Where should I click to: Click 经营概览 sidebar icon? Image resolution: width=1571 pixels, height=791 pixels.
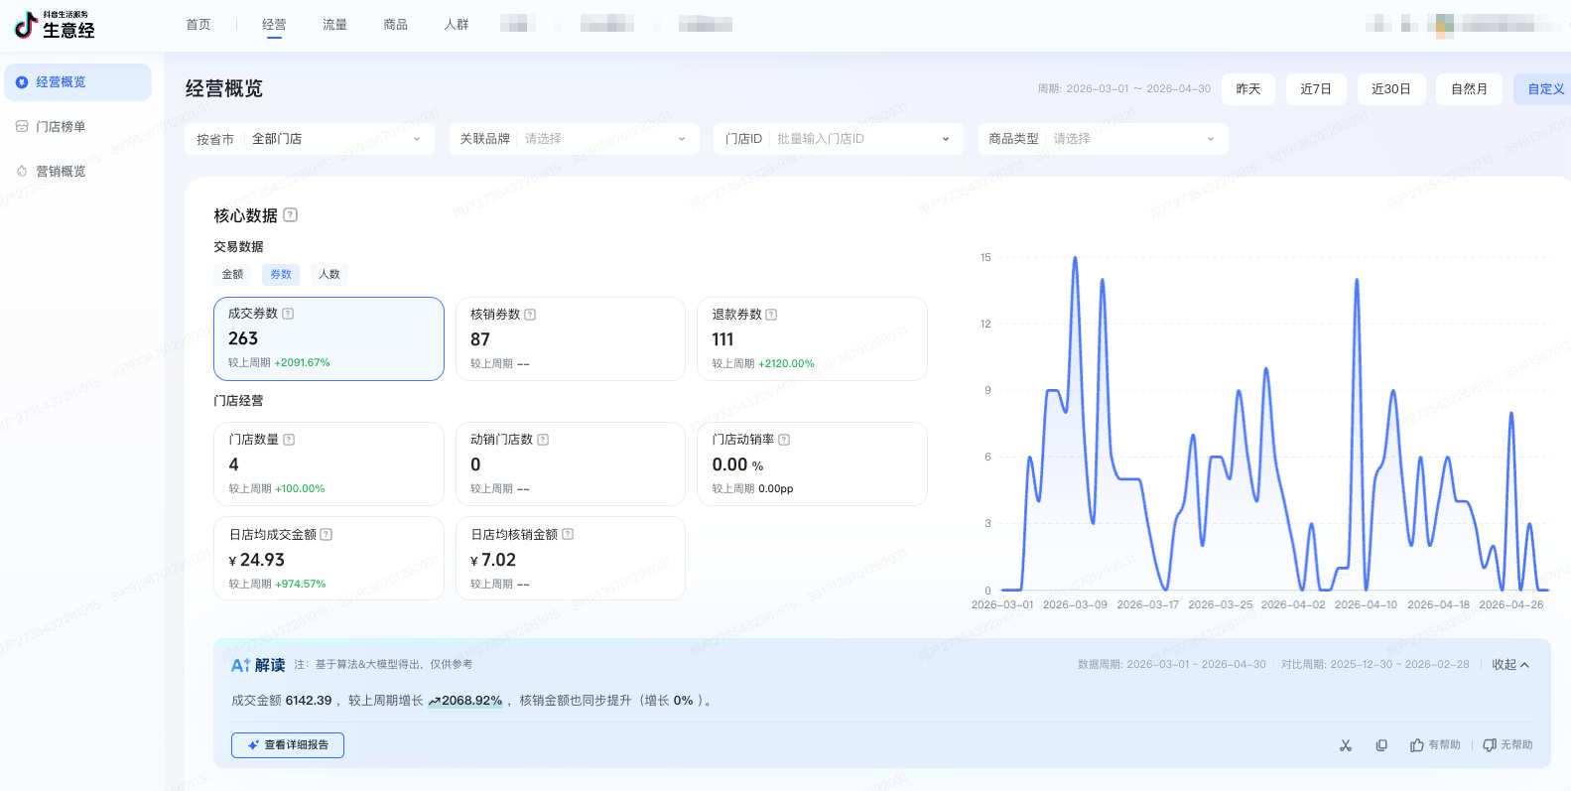(x=22, y=82)
